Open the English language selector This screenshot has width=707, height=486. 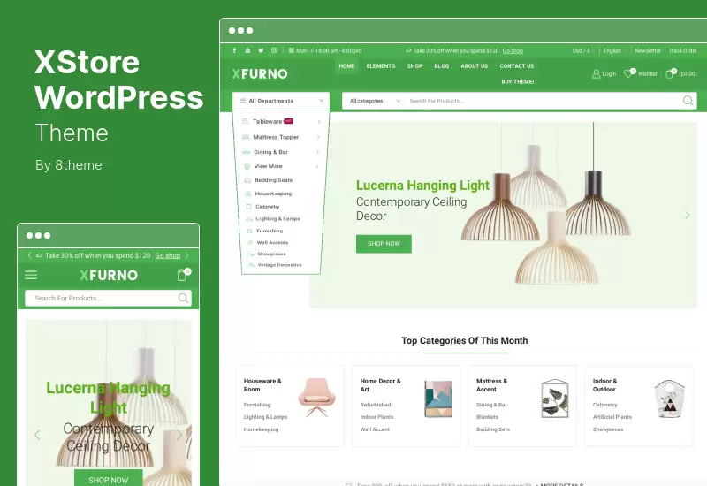(612, 50)
